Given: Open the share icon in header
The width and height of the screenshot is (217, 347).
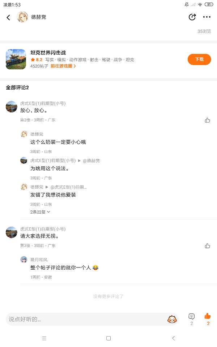Looking at the screenshot, I should coord(192,17).
